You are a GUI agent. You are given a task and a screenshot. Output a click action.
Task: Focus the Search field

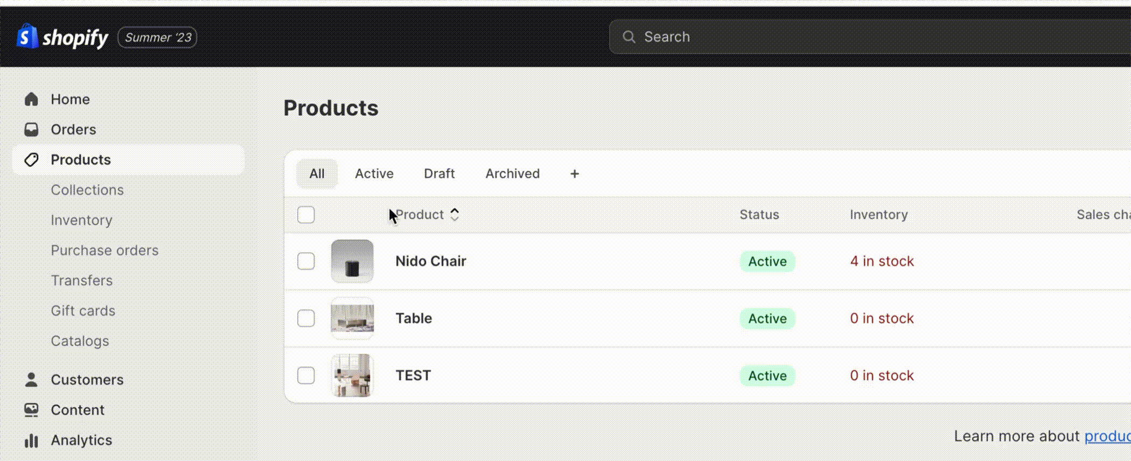click(x=870, y=37)
